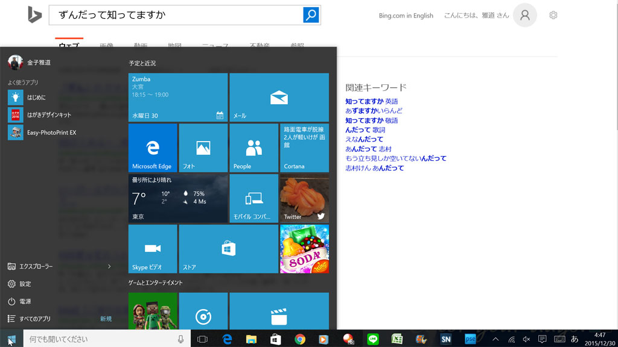This screenshot has width=618, height=347.
Task: Open related keyword あずますかいらんど
Action: 374,111
